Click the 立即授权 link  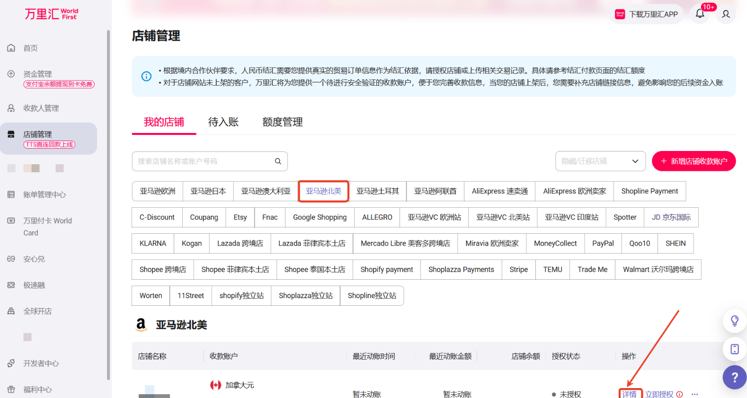point(659,394)
